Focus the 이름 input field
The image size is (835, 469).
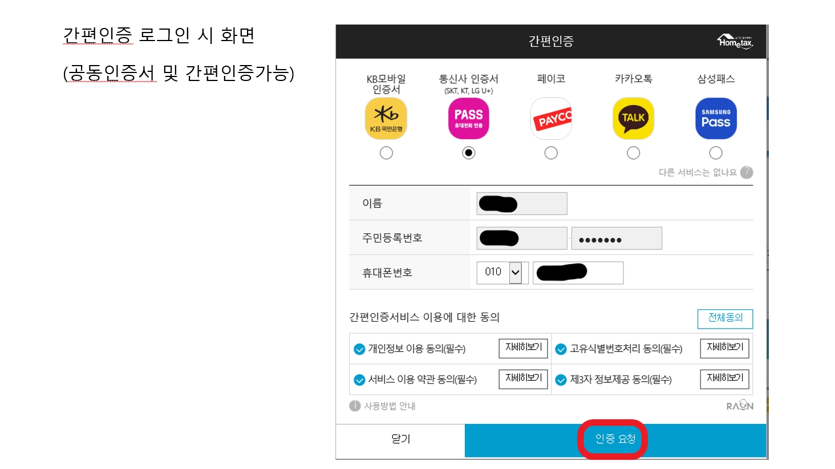(522, 204)
